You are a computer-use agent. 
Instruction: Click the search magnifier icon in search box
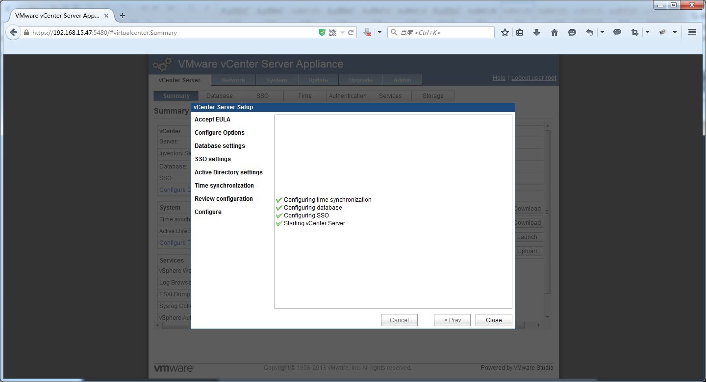click(394, 32)
